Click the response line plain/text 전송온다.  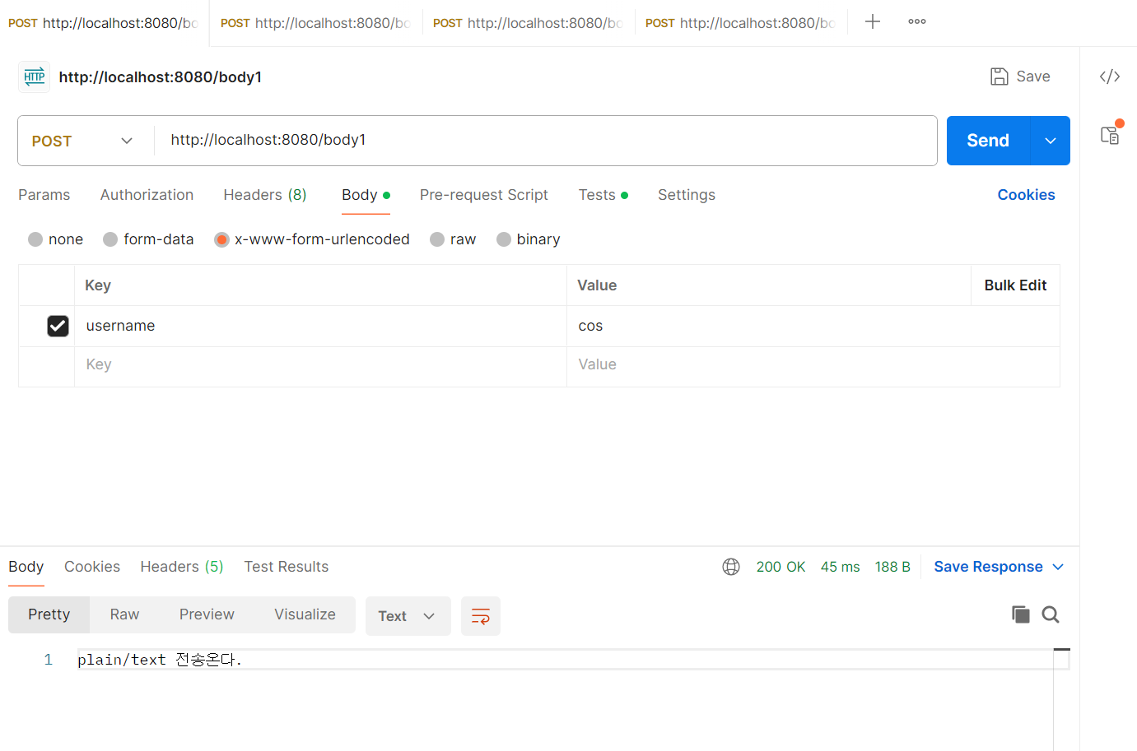[x=160, y=660]
